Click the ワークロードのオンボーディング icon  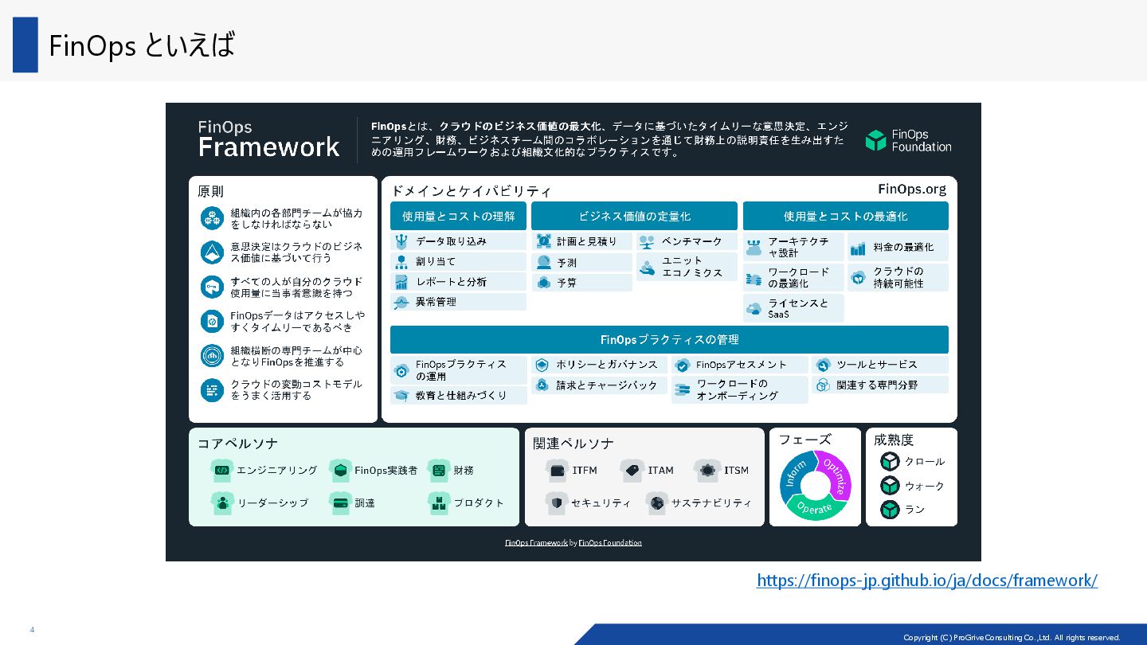[682, 389]
